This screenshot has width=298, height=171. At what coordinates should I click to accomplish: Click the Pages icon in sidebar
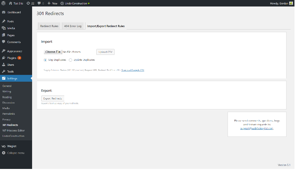4,35
